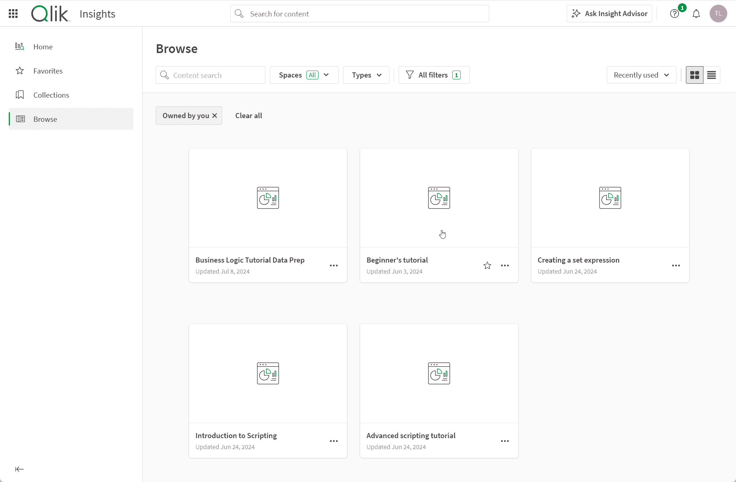Switch to grid view layout
The height and width of the screenshot is (482, 736).
tap(694, 75)
